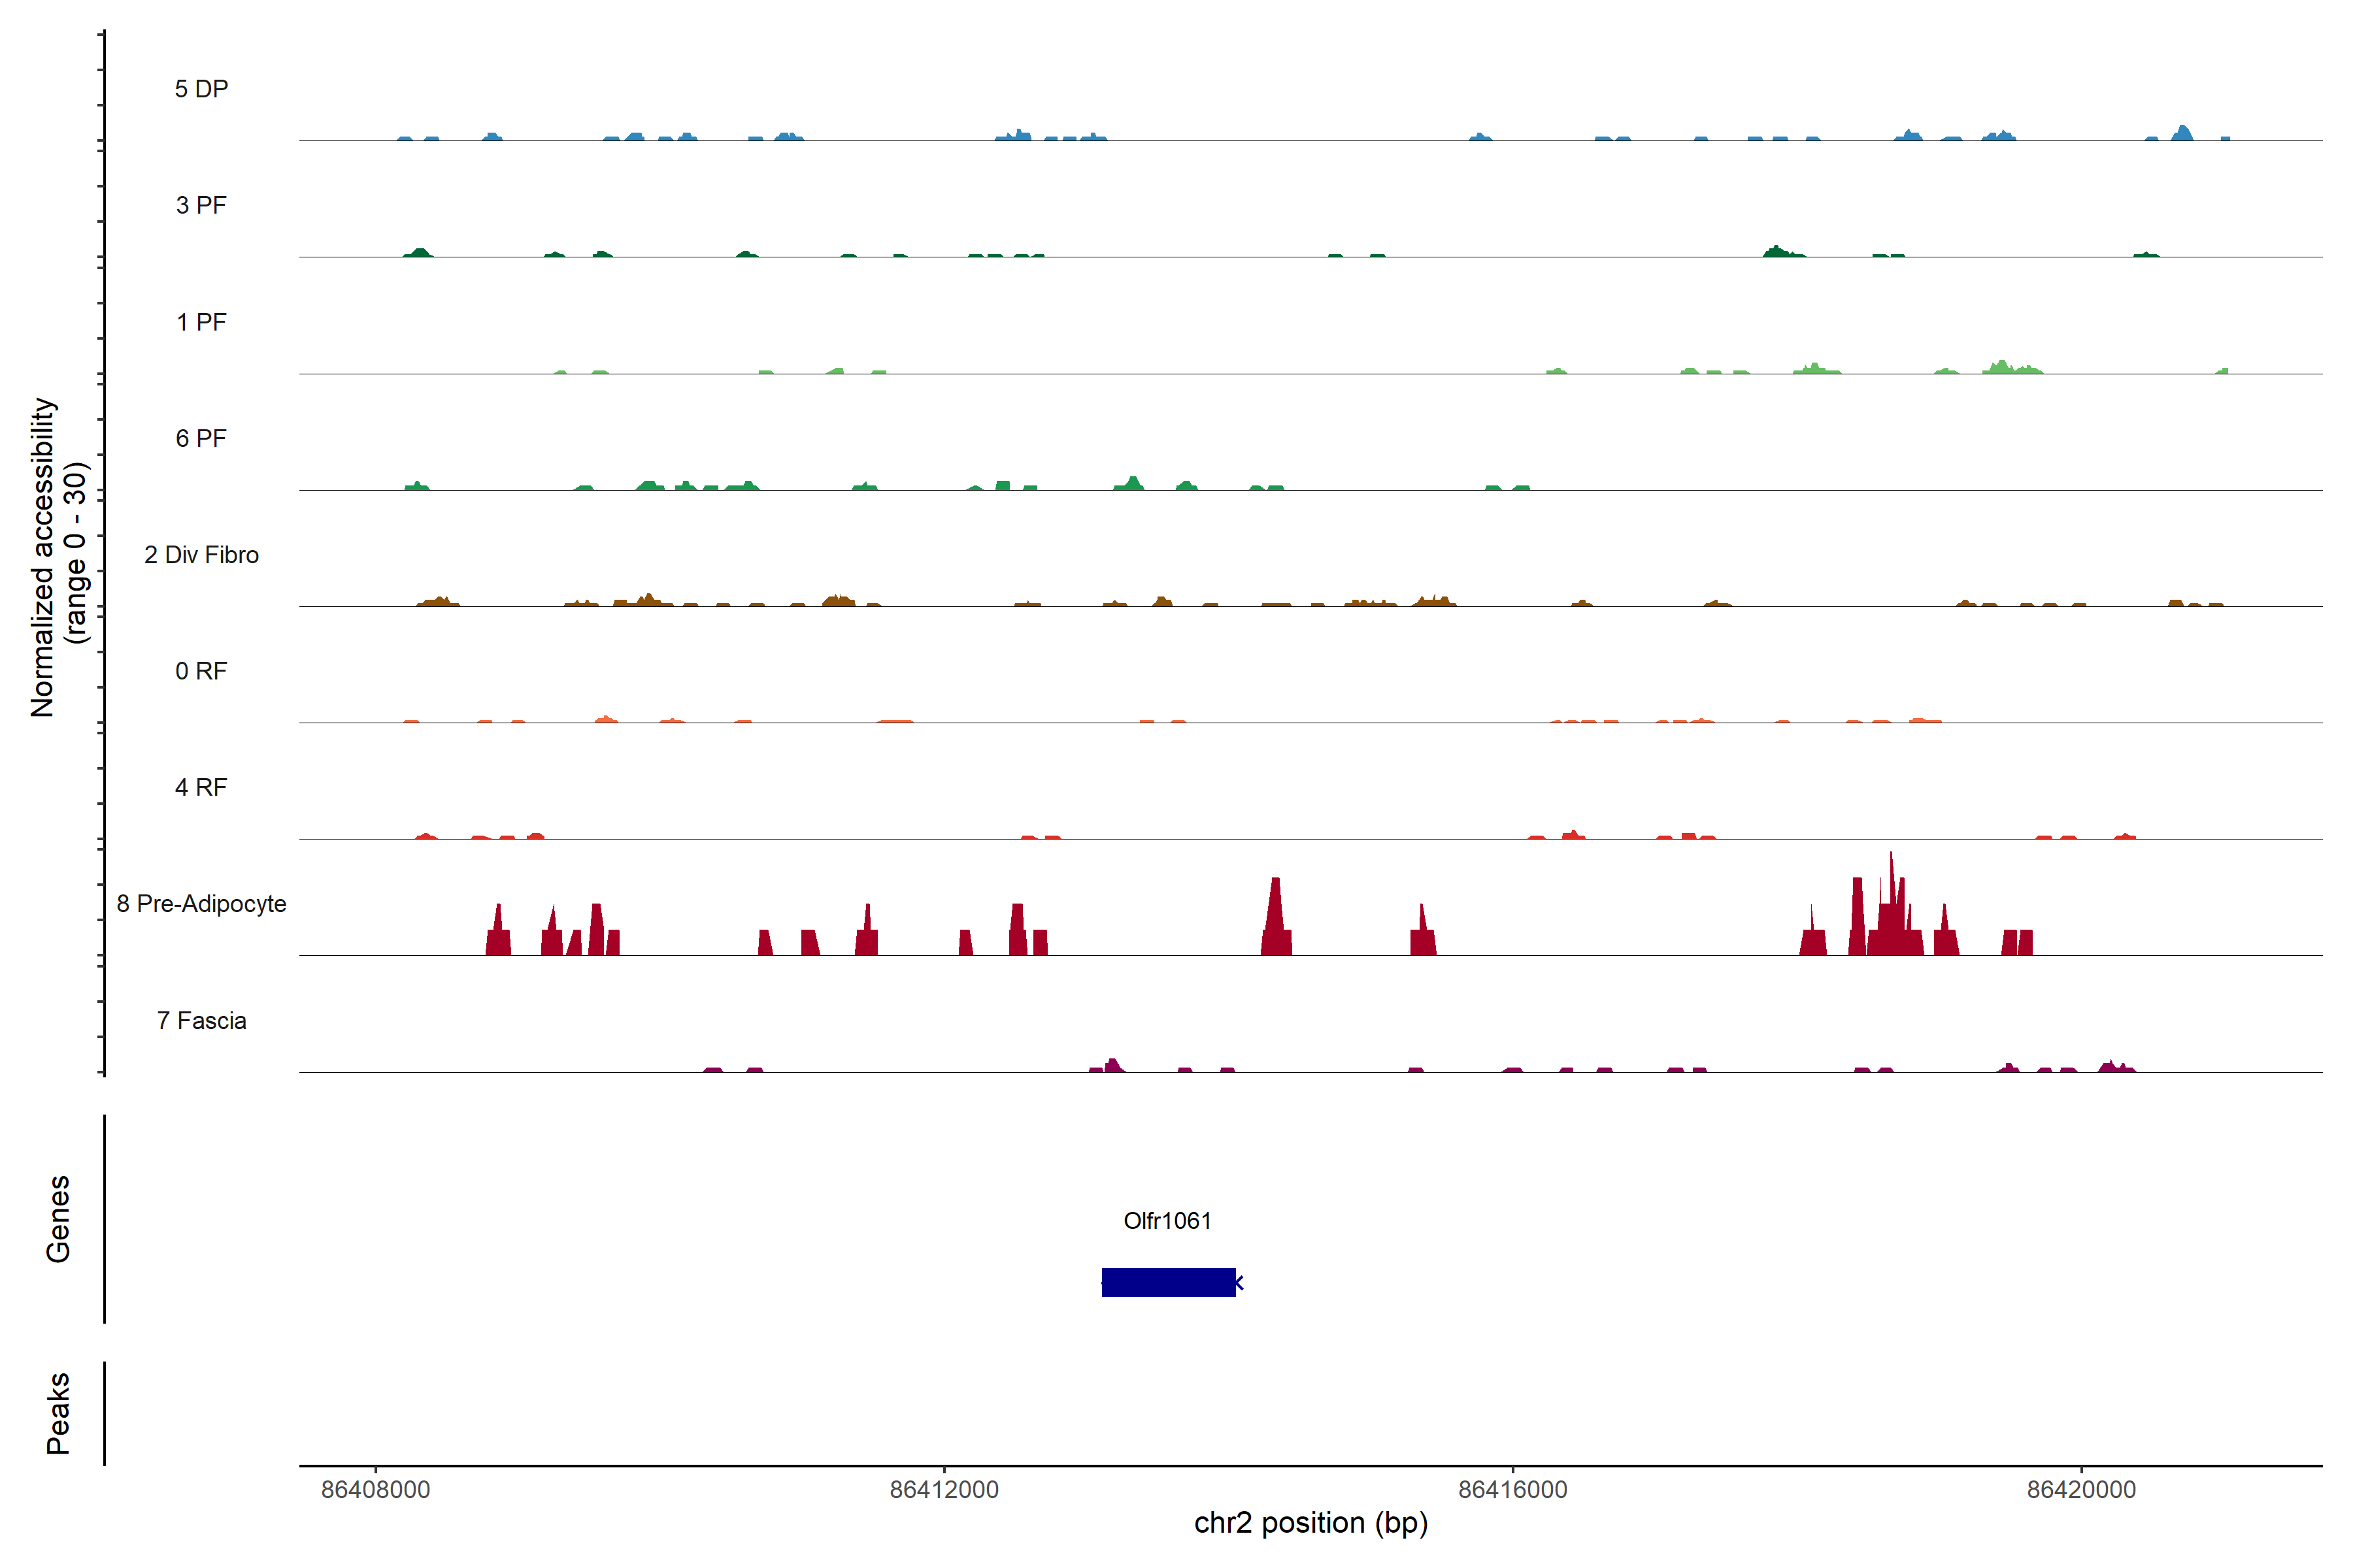2353x1568 pixels.
Task: Click the 6 PF track label
Action: [x=201, y=438]
